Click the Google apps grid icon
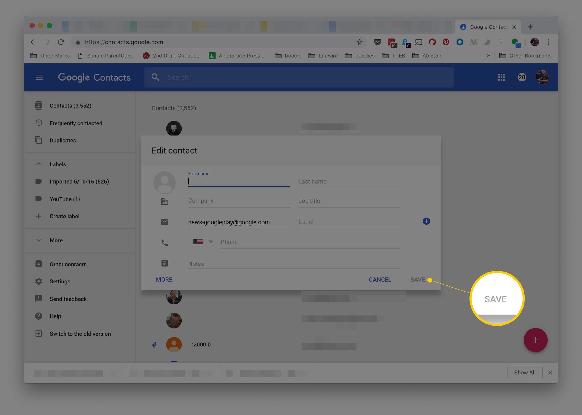Screen dimensions: 582x415 click(501, 77)
